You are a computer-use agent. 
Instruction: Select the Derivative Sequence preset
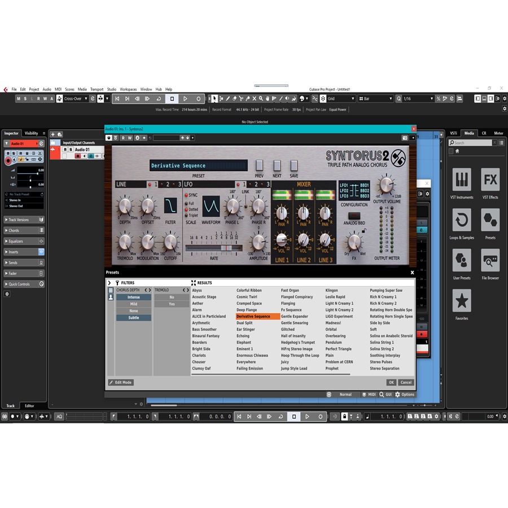[253, 316]
